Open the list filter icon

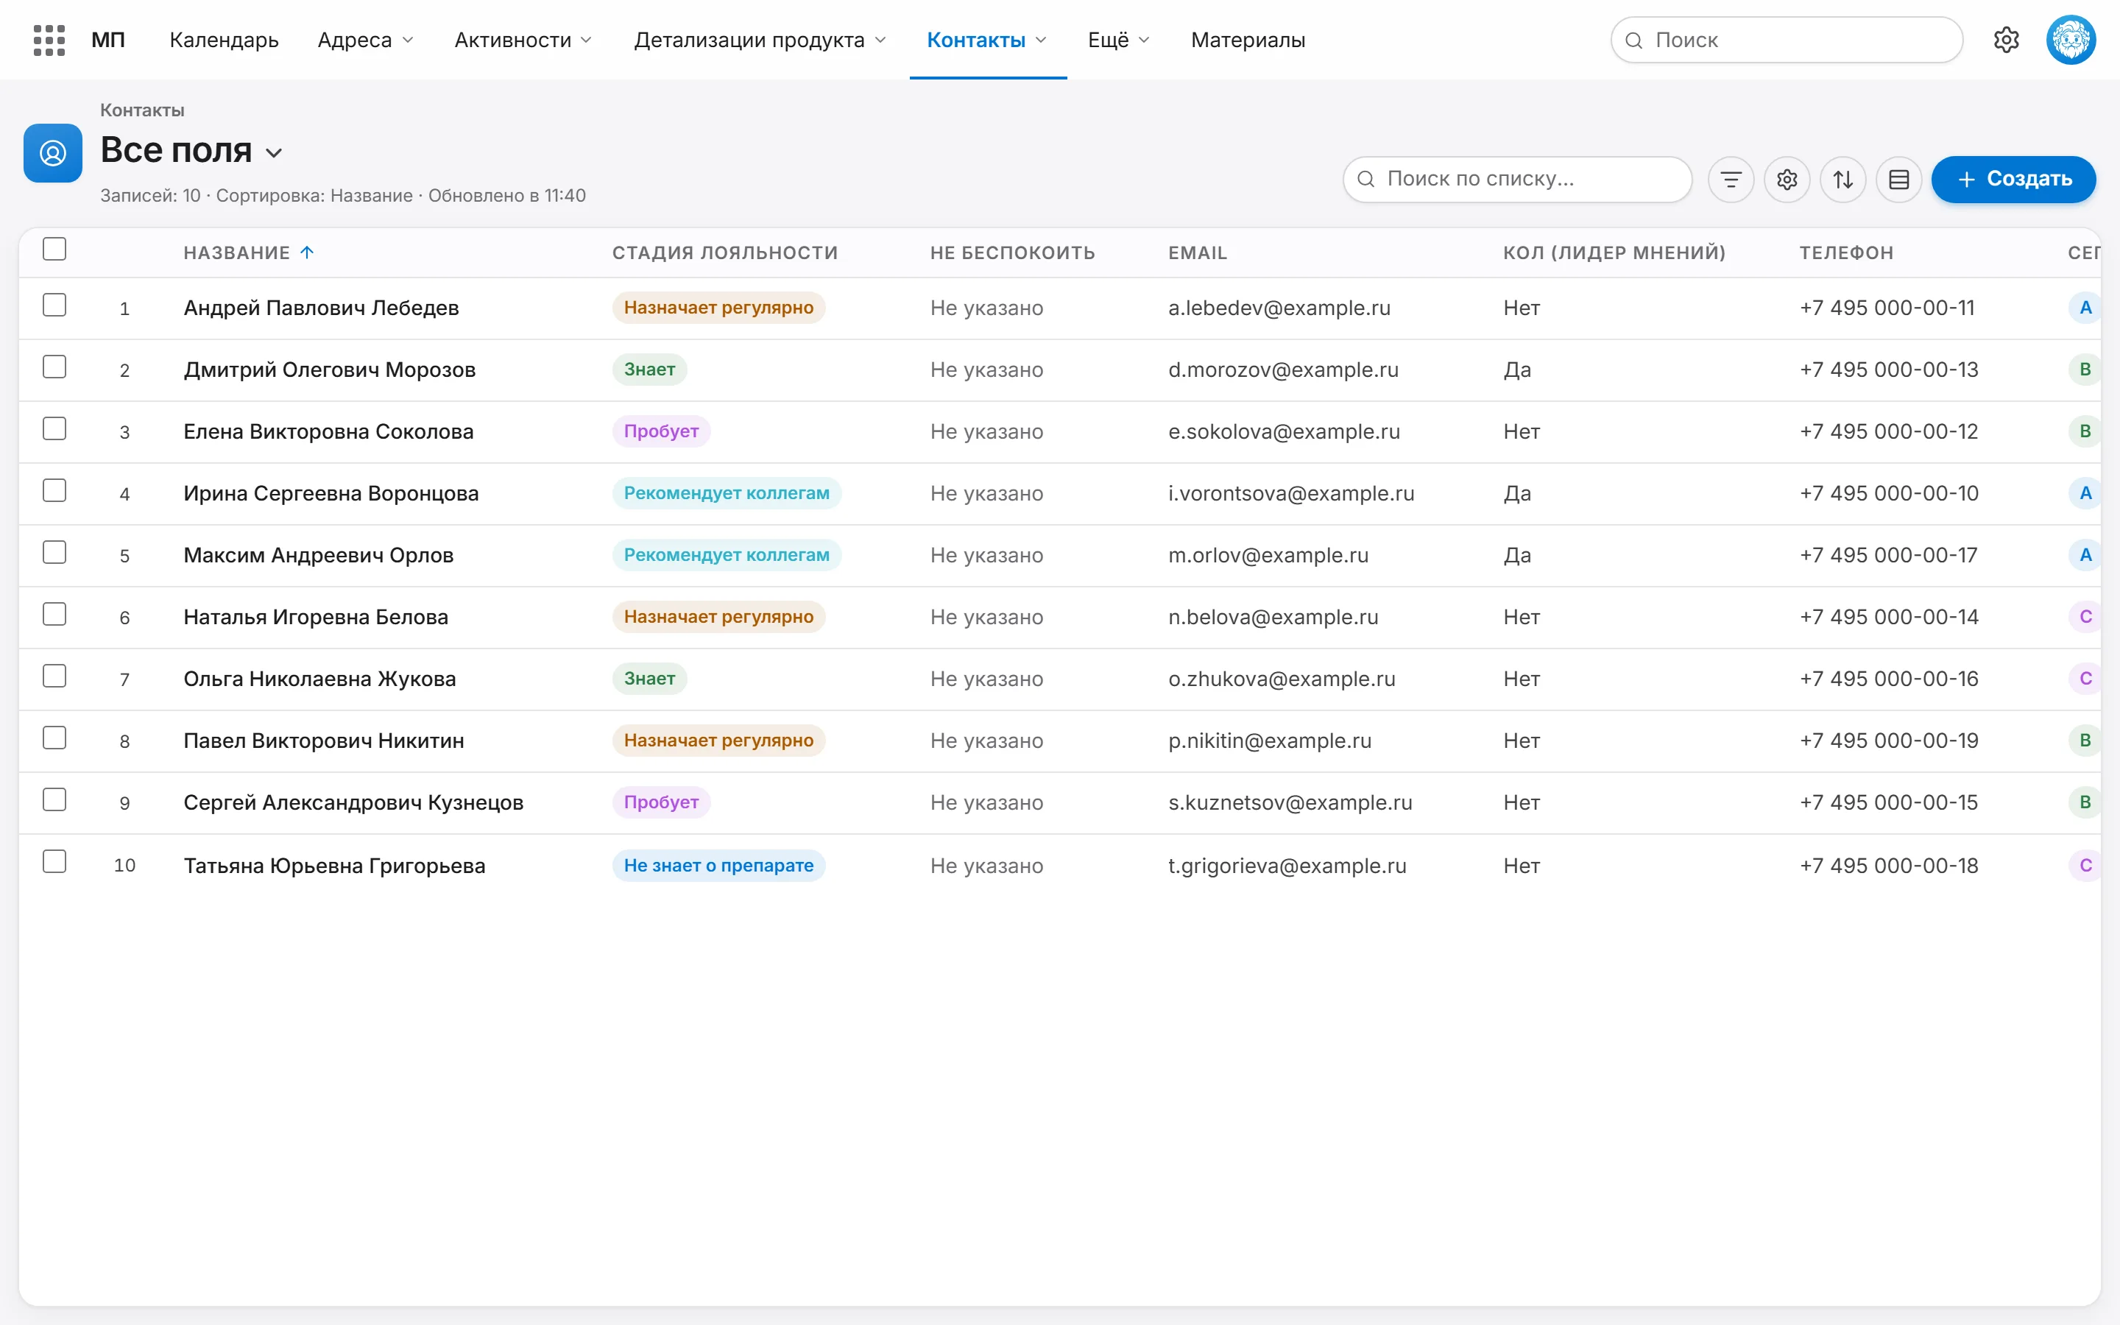1730,180
